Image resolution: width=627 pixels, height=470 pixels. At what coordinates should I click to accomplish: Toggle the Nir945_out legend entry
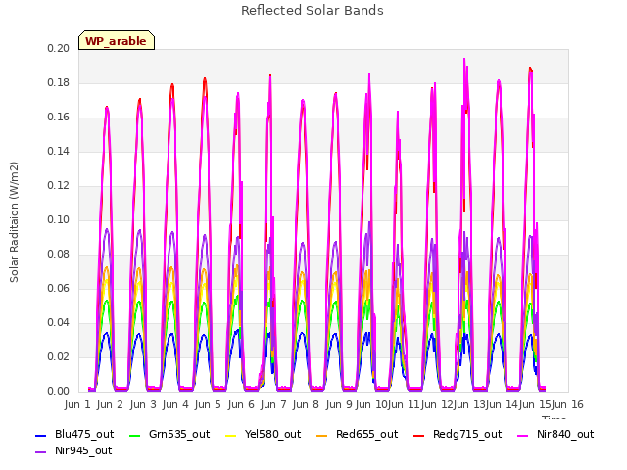point(73,450)
